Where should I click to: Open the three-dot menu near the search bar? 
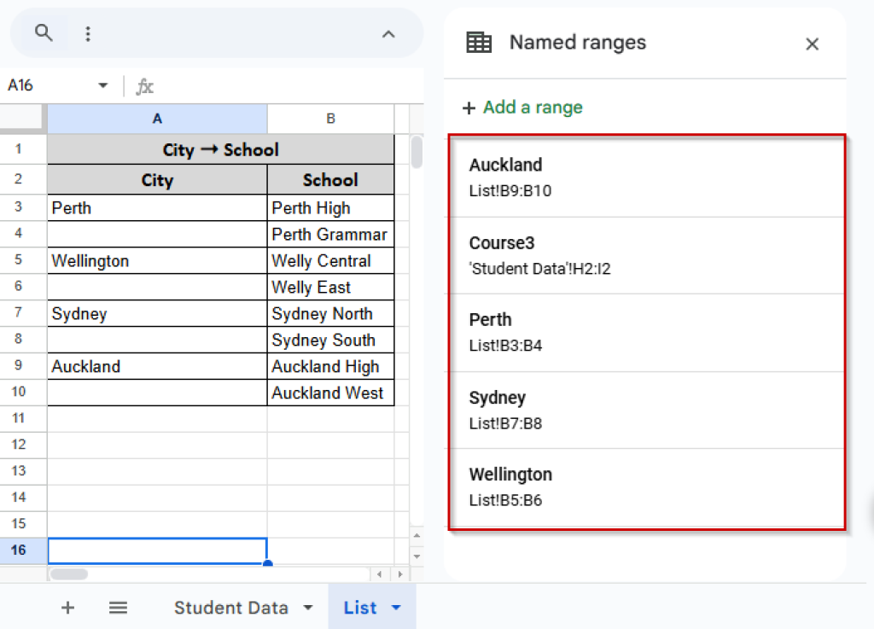tap(88, 32)
